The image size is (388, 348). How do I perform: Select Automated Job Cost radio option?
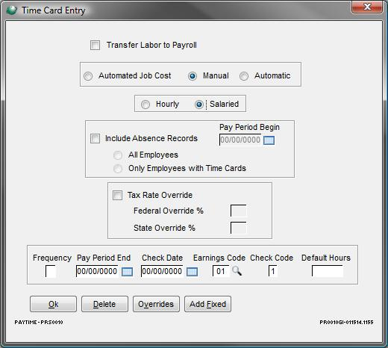click(x=88, y=76)
